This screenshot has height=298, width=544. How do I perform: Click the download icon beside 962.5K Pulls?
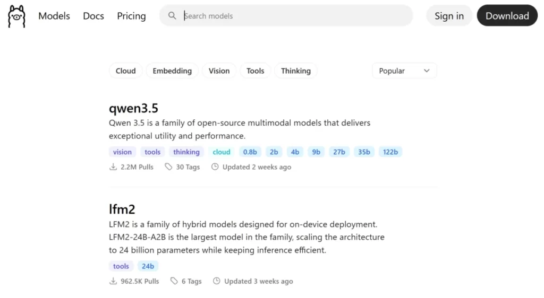(113, 282)
